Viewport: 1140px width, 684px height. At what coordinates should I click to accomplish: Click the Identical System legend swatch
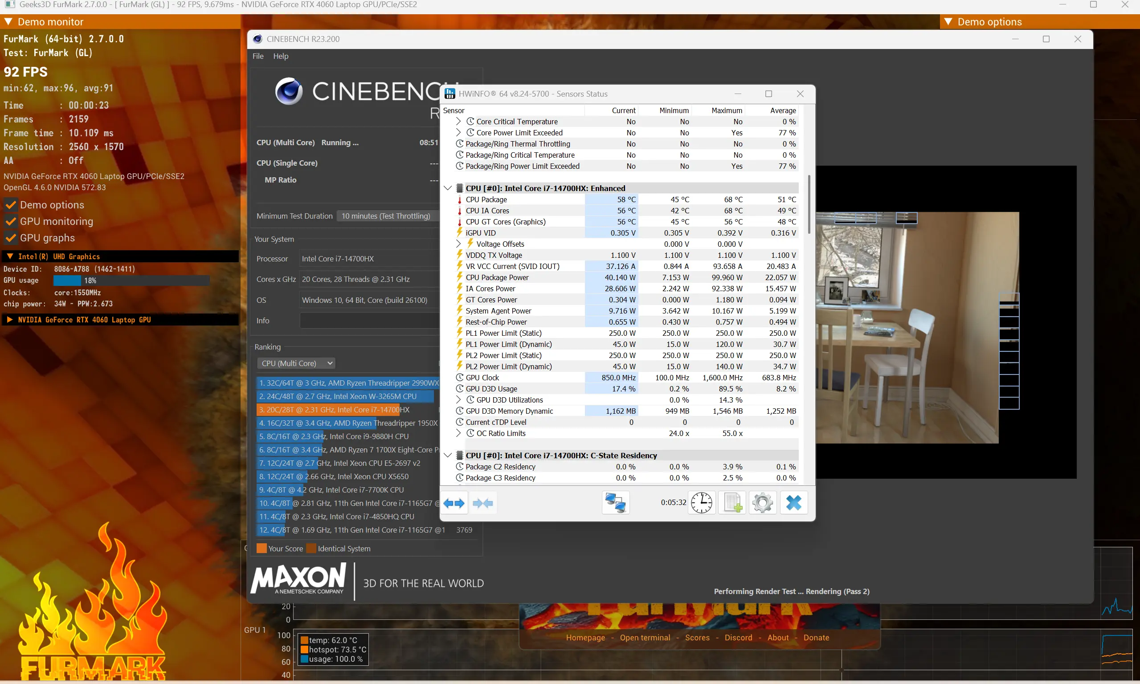311,549
